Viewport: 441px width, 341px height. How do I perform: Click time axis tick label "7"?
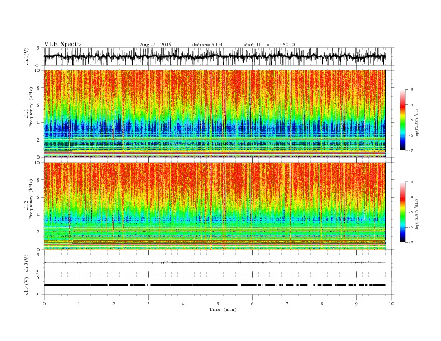(287, 304)
